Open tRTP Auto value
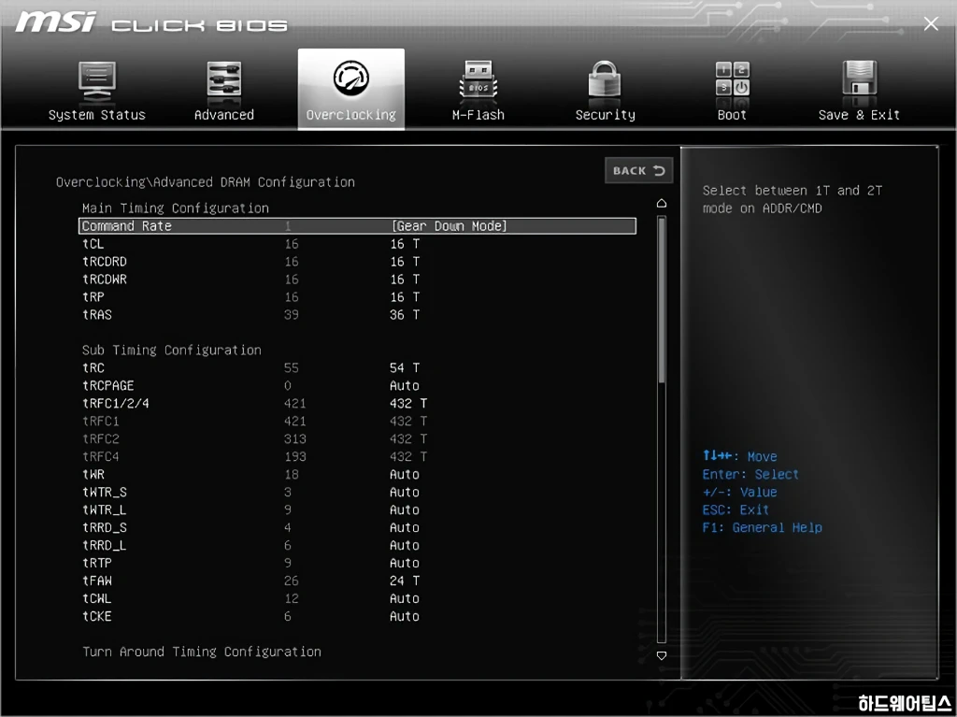The width and height of the screenshot is (957, 717). pos(404,563)
